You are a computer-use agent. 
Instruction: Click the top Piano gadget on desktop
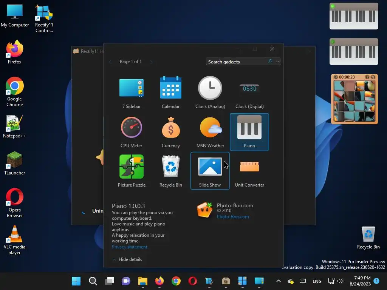(x=354, y=16)
